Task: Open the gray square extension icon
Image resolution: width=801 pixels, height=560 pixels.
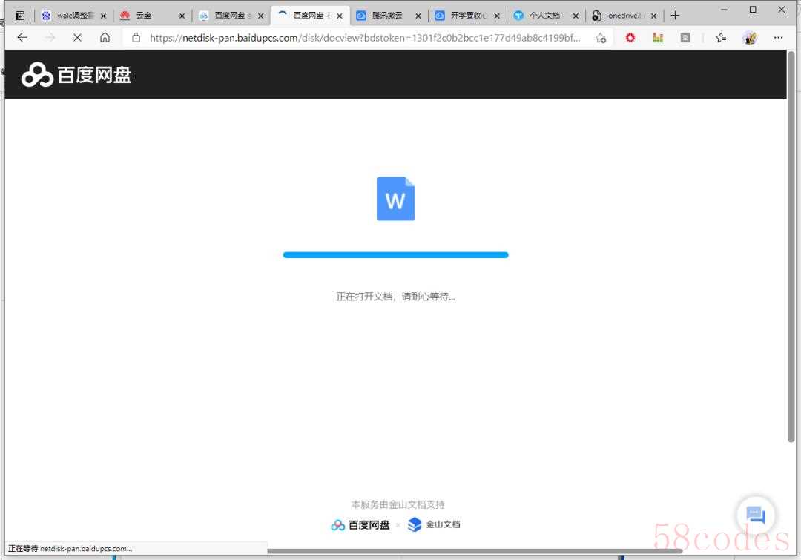Action: pos(685,37)
